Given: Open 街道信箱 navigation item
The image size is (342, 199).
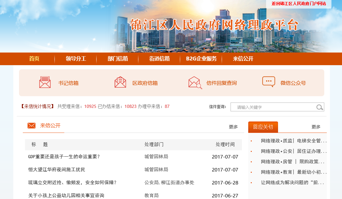Looking at the screenshot, I should 159,59.
